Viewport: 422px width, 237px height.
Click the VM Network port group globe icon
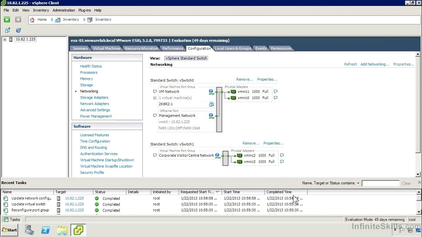click(x=211, y=92)
